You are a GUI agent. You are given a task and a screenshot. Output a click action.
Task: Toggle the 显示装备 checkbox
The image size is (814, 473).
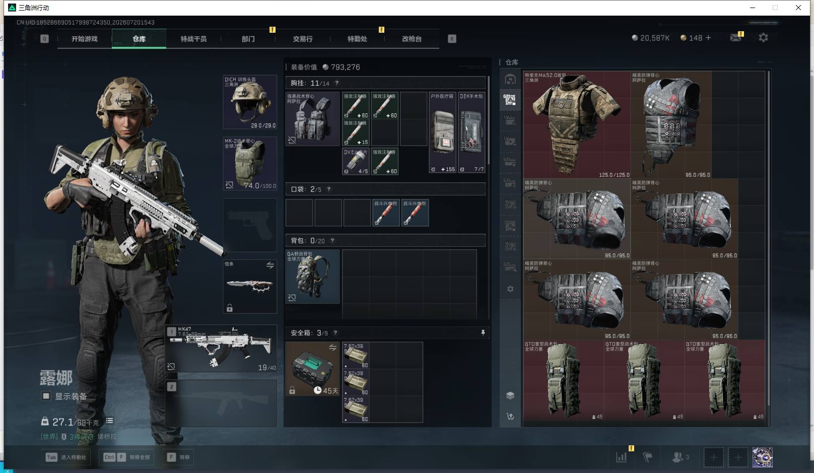[x=46, y=396]
